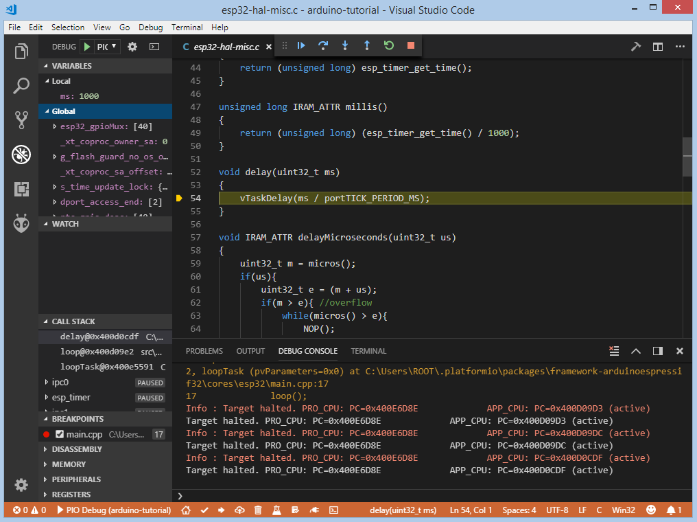Open the Explorer view in activity bar
This screenshot has width=697, height=522.
pos(21,52)
